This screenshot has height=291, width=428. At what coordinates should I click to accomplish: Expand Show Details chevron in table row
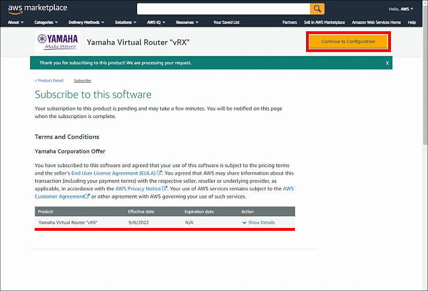coord(244,223)
